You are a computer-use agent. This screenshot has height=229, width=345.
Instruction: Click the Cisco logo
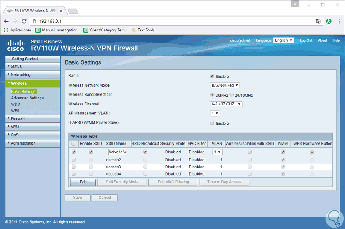[x=15, y=46]
